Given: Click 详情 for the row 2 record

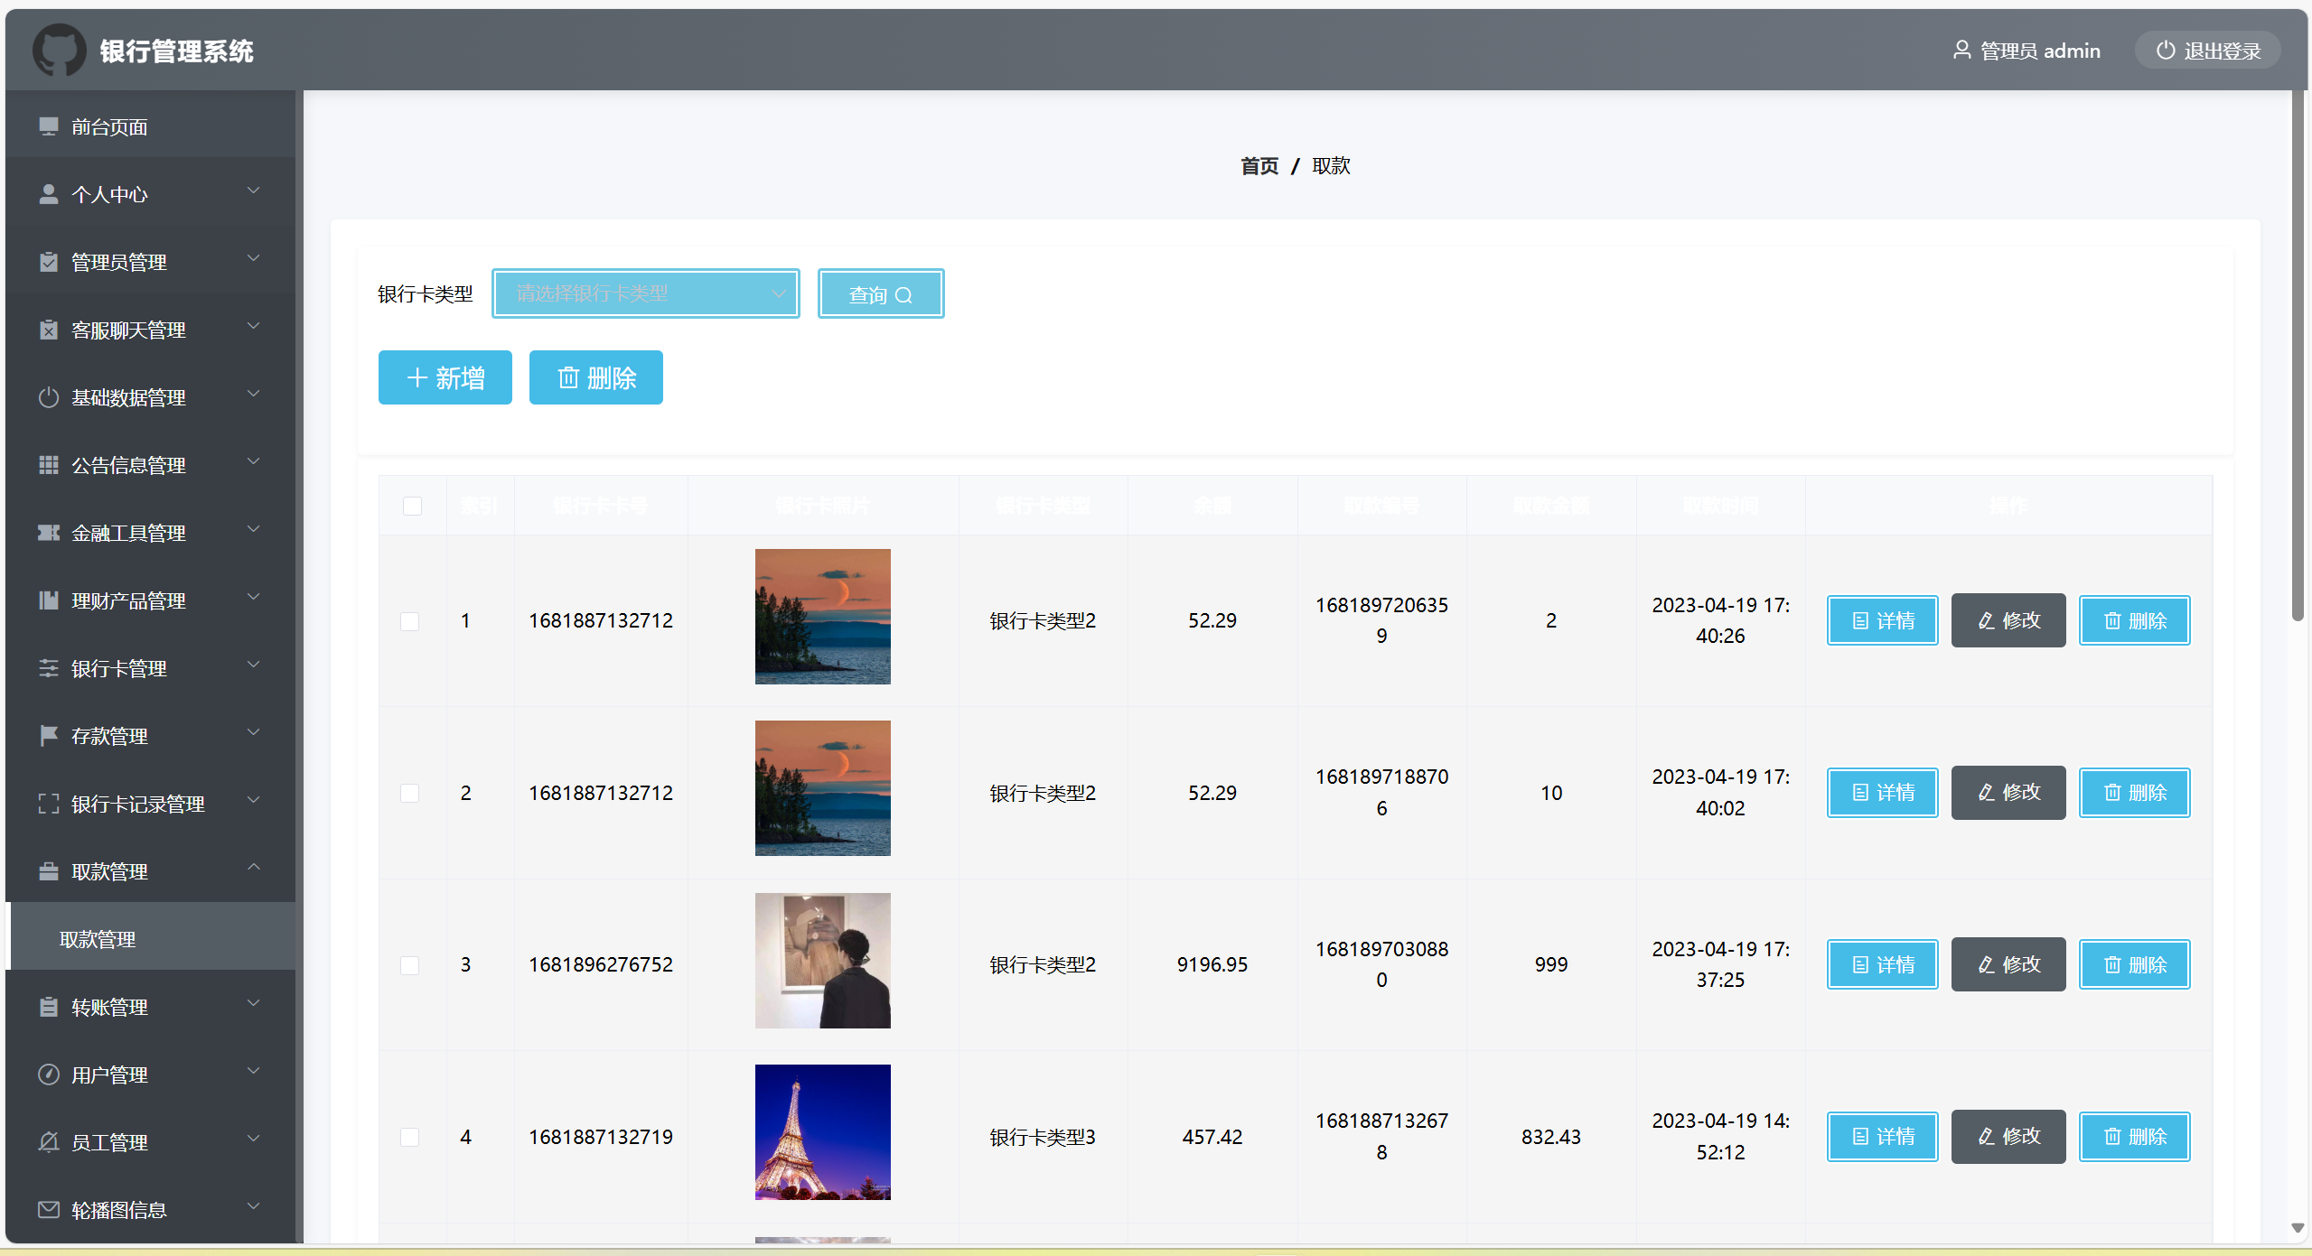Looking at the screenshot, I should (1882, 793).
